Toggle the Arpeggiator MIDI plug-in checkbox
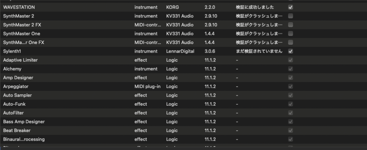The image size is (367, 150). 290,87
